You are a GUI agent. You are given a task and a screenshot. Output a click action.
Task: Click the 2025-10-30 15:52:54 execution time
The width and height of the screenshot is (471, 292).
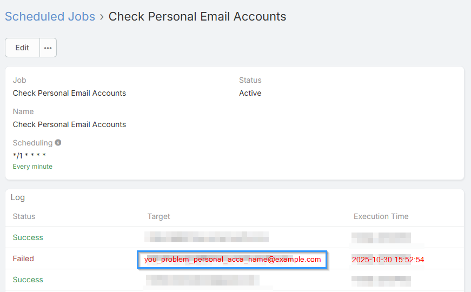click(388, 260)
